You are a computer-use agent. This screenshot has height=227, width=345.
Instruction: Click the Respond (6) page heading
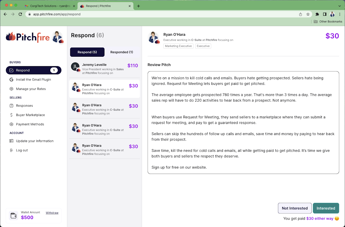point(87,35)
